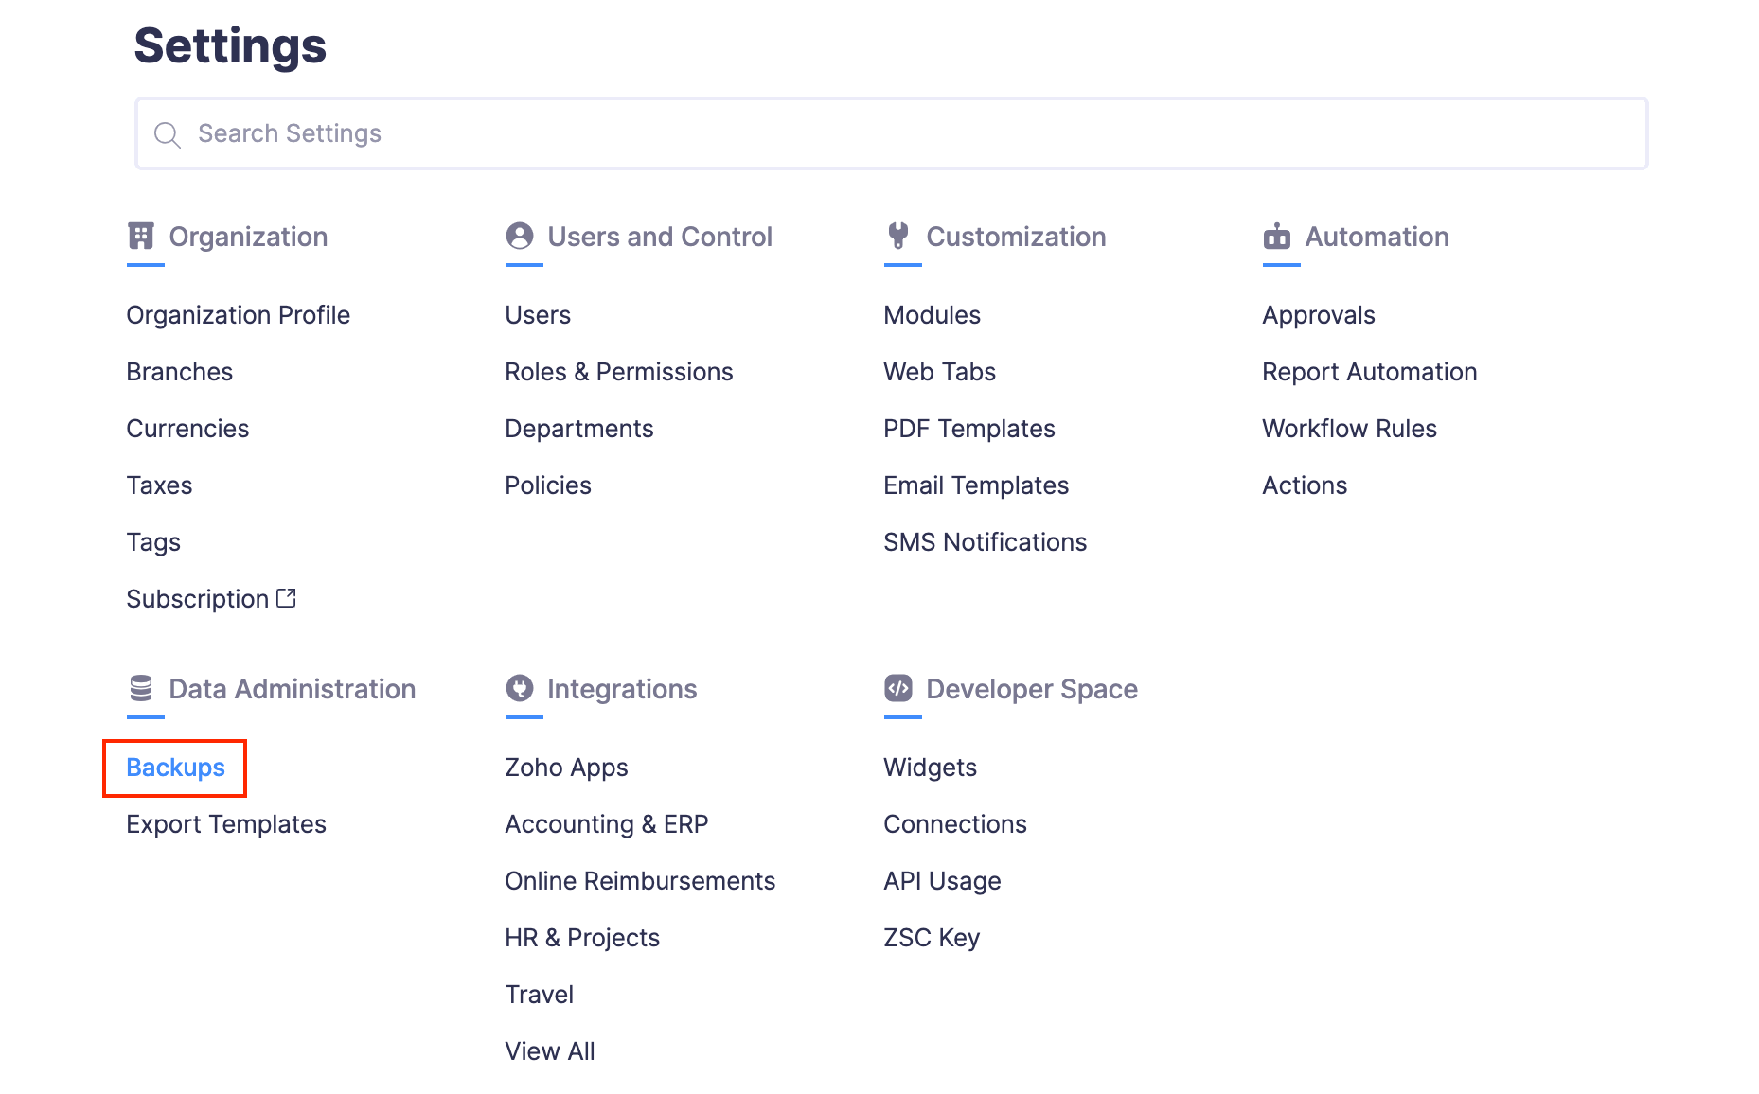Click the Users and Control person icon
This screenshot has height=1094, width=1759.
(521, 236)
